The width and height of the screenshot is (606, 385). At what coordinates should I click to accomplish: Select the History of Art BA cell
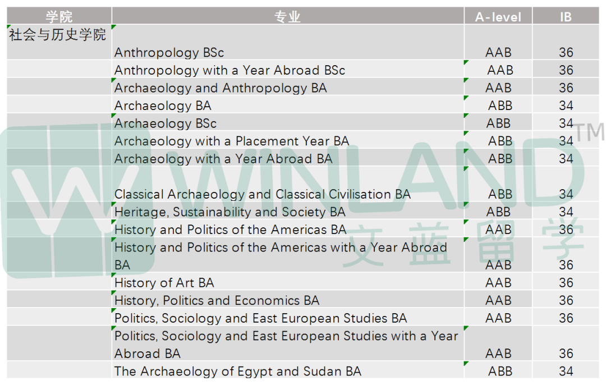click(x=287, y=281)
